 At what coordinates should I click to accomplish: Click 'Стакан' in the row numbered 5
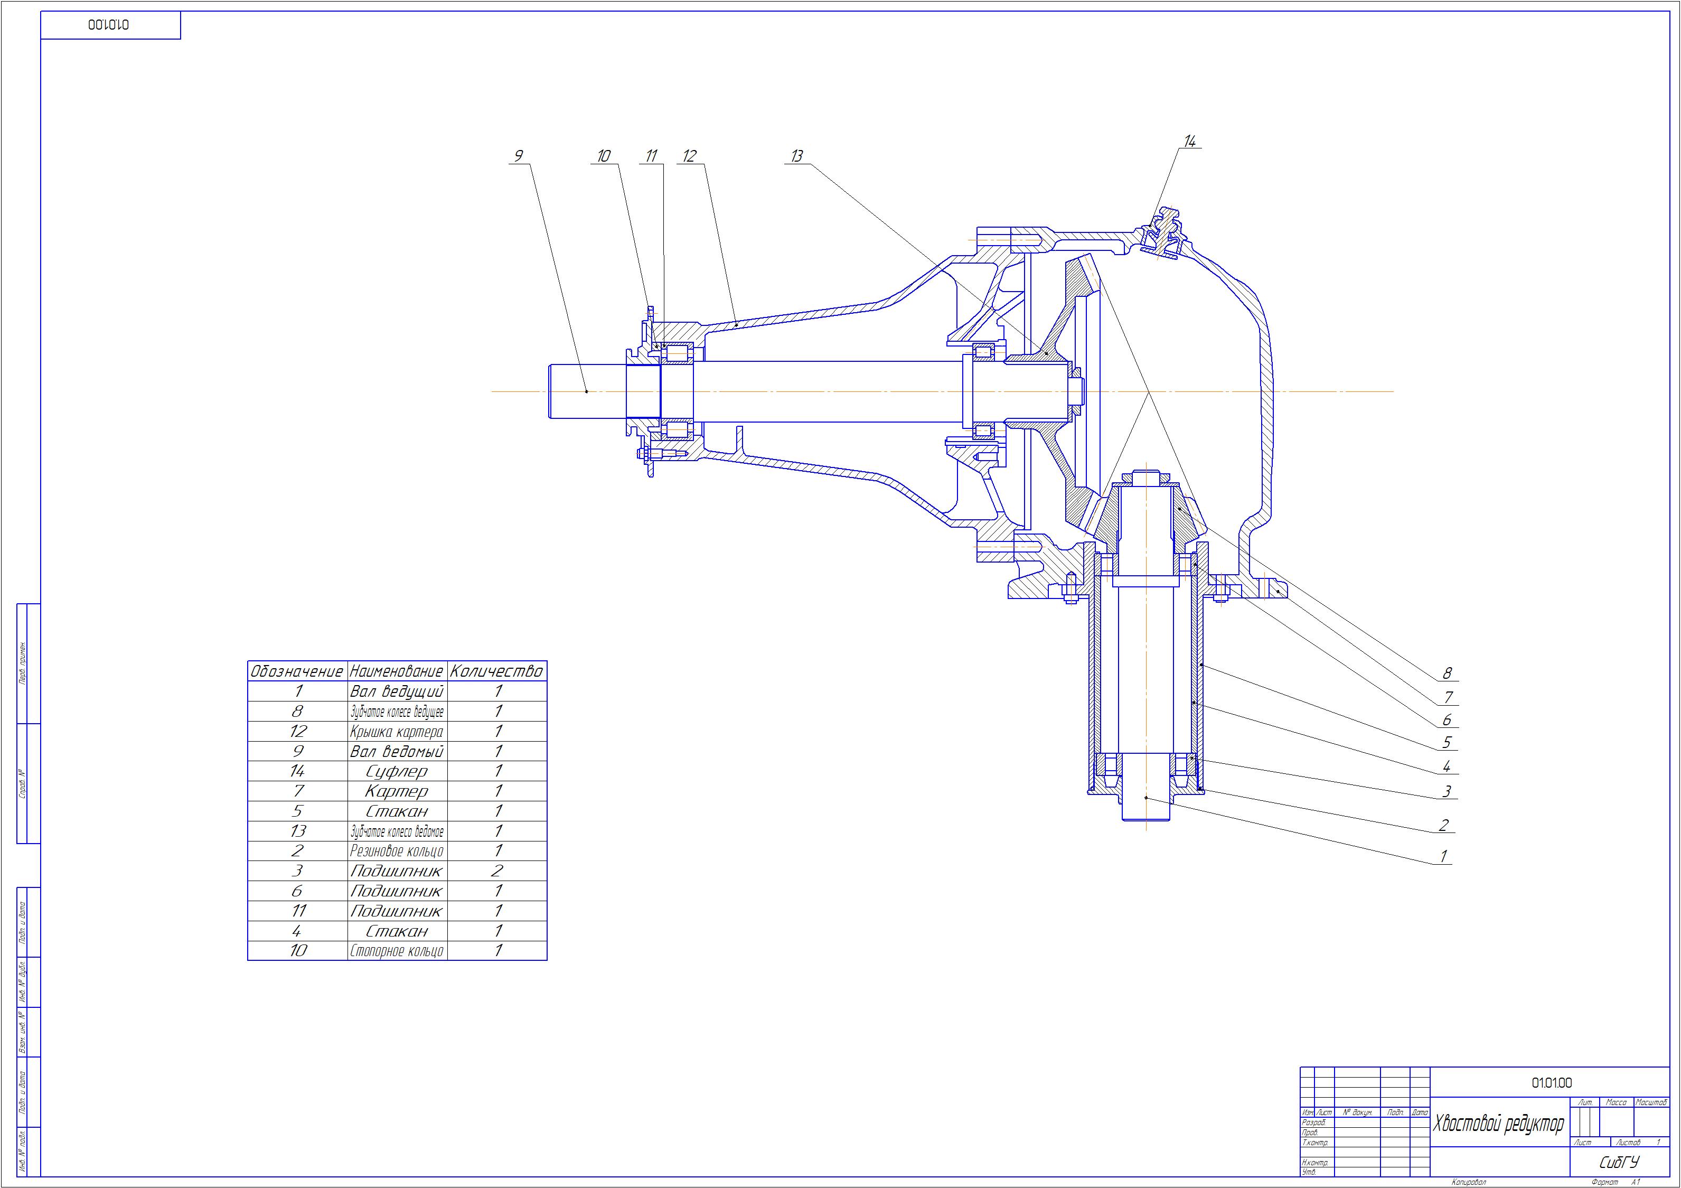[397, 811]
